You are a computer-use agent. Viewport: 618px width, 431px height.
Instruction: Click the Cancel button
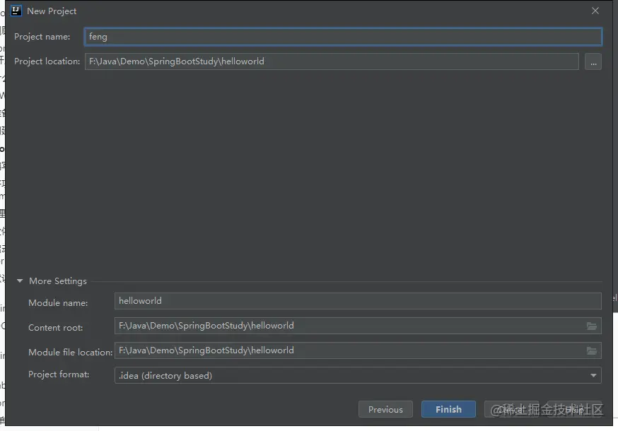(511, 409)
